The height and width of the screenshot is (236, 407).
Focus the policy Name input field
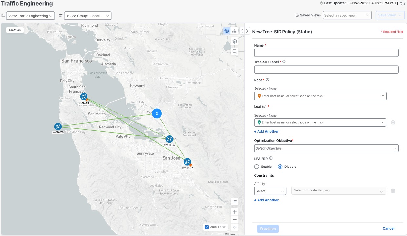[326, 53]
